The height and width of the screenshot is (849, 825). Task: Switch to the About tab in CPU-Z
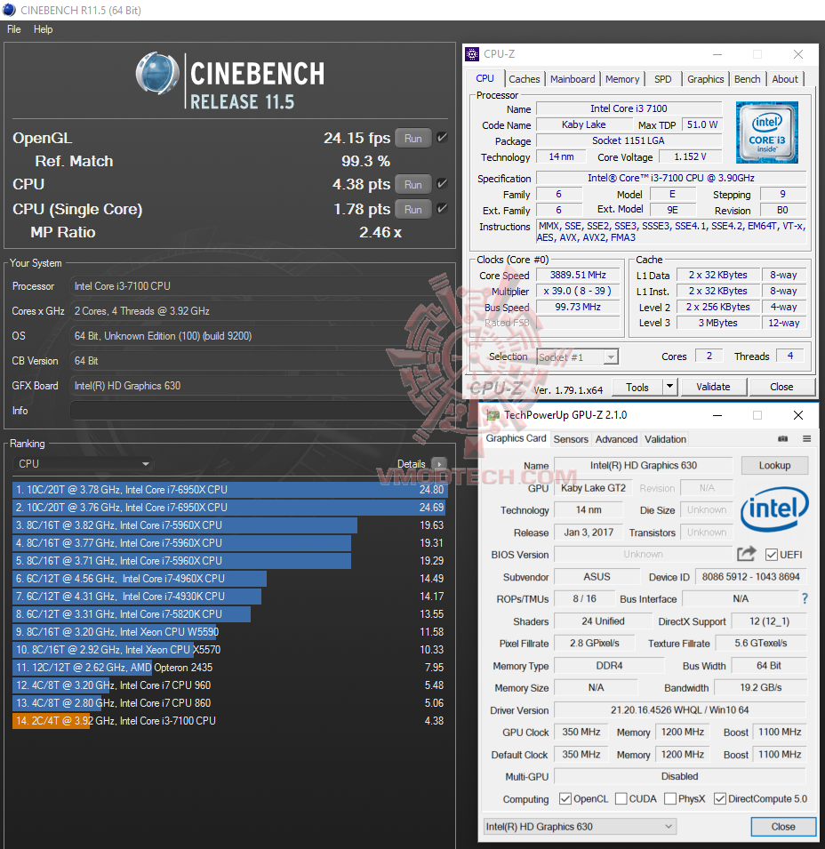coord(785,79)
